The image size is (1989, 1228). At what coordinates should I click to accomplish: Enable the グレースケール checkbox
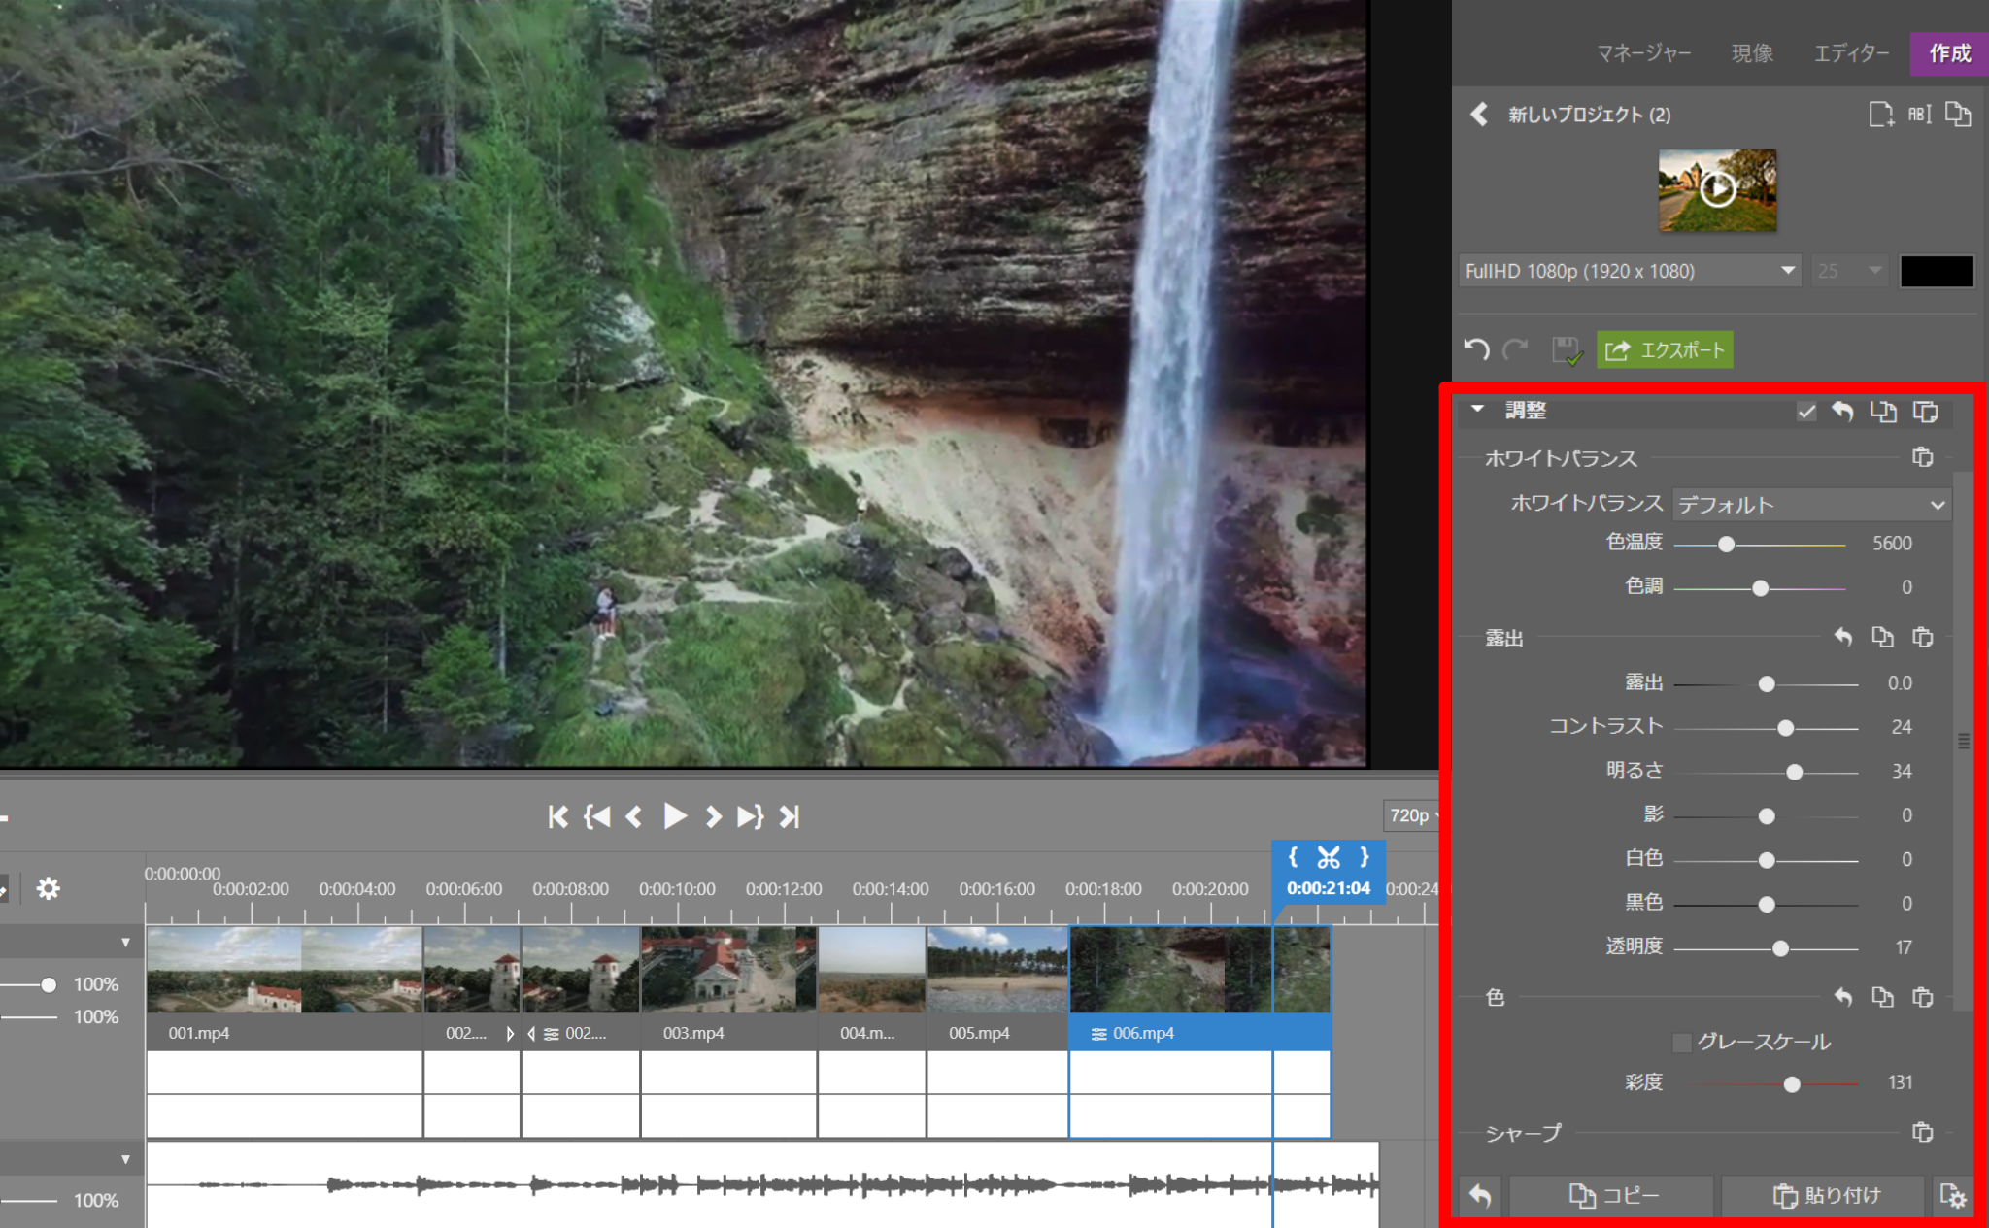click(x=1682, y=1043)
